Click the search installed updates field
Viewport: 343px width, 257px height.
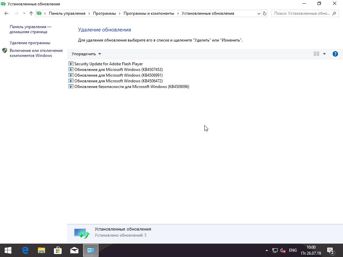pyautogui.click(x=301, y=13)
